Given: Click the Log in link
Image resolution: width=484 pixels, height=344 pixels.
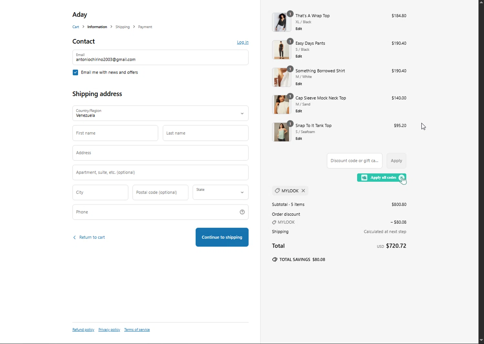Looking at the screenshot, I should [243, 42].
